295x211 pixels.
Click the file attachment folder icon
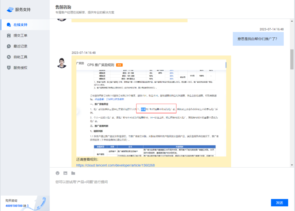click(x=73, y=173)
